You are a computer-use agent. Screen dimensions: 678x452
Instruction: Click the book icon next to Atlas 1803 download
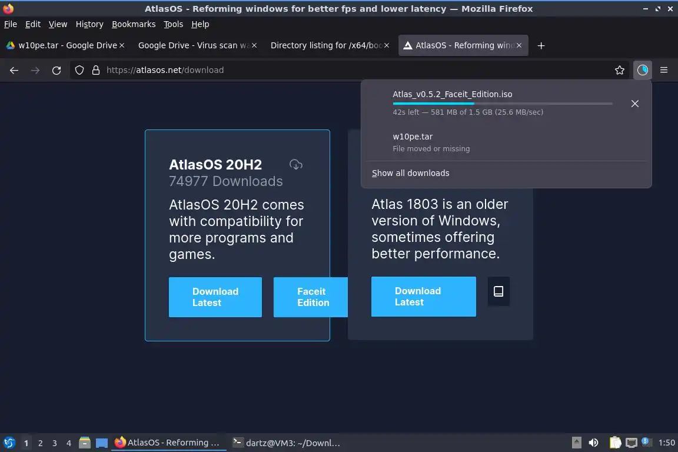498,291
